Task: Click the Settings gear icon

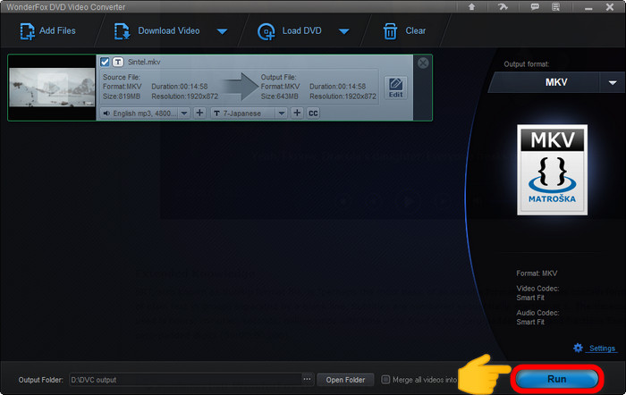Action: click(x=578, y=348)
